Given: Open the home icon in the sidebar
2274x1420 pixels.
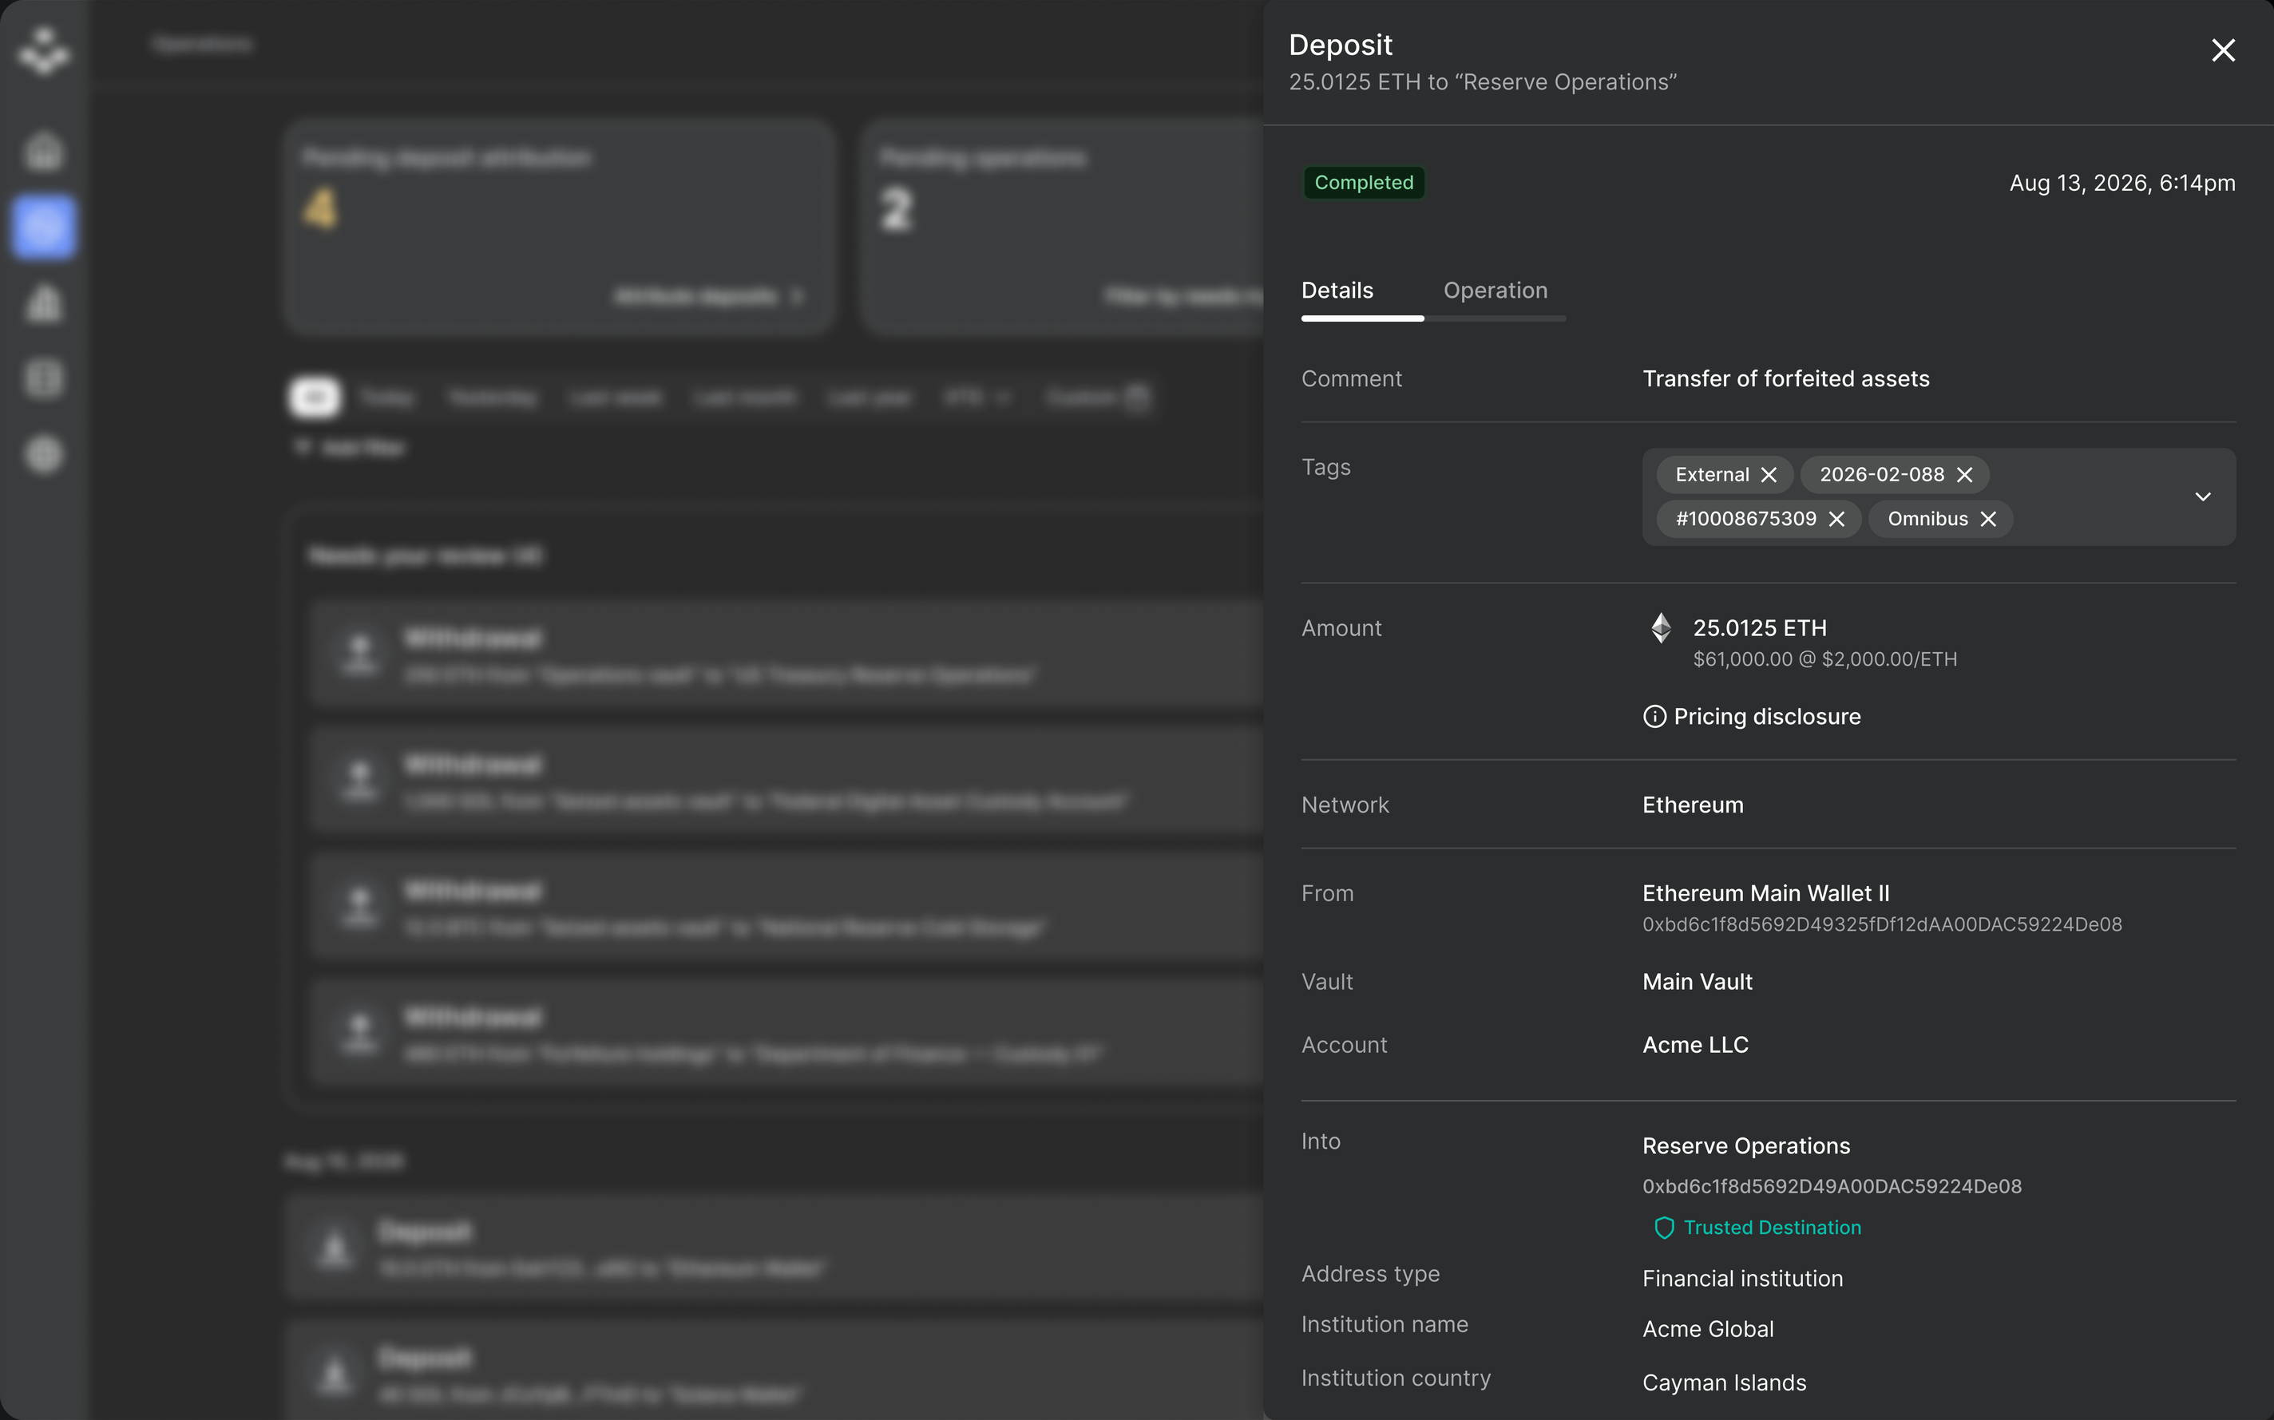Looking at the screenshot, I should point(43,150).
